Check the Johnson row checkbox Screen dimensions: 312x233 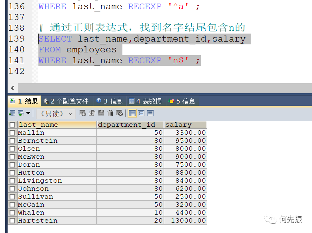coord(12,189)
